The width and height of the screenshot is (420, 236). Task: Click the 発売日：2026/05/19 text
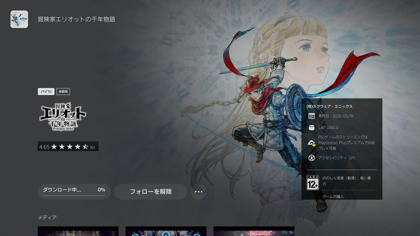tap(336, 116)
